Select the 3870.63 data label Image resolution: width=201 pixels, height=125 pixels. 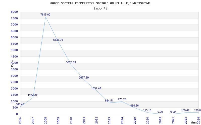click(x=71, y=62)
